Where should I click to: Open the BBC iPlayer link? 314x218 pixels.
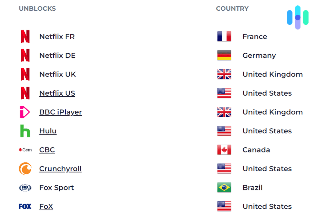(61, 112)
